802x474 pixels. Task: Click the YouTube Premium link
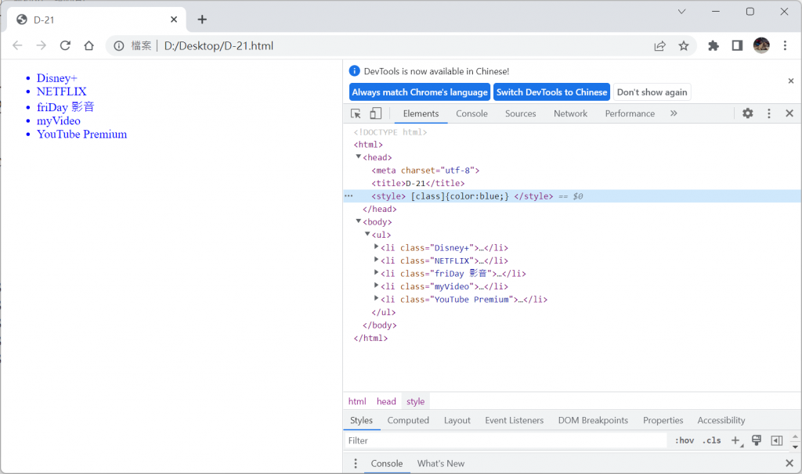click(81, 135)
